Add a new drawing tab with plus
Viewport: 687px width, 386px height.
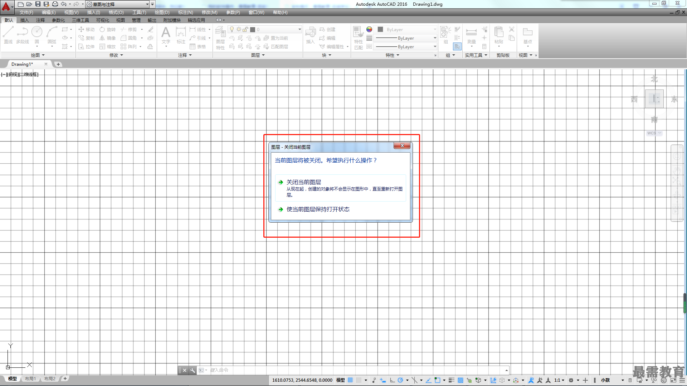58,64
